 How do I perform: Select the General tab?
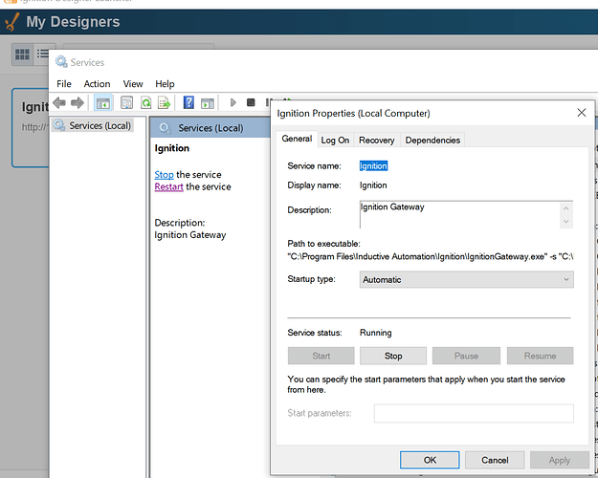[x=297, y=139]
